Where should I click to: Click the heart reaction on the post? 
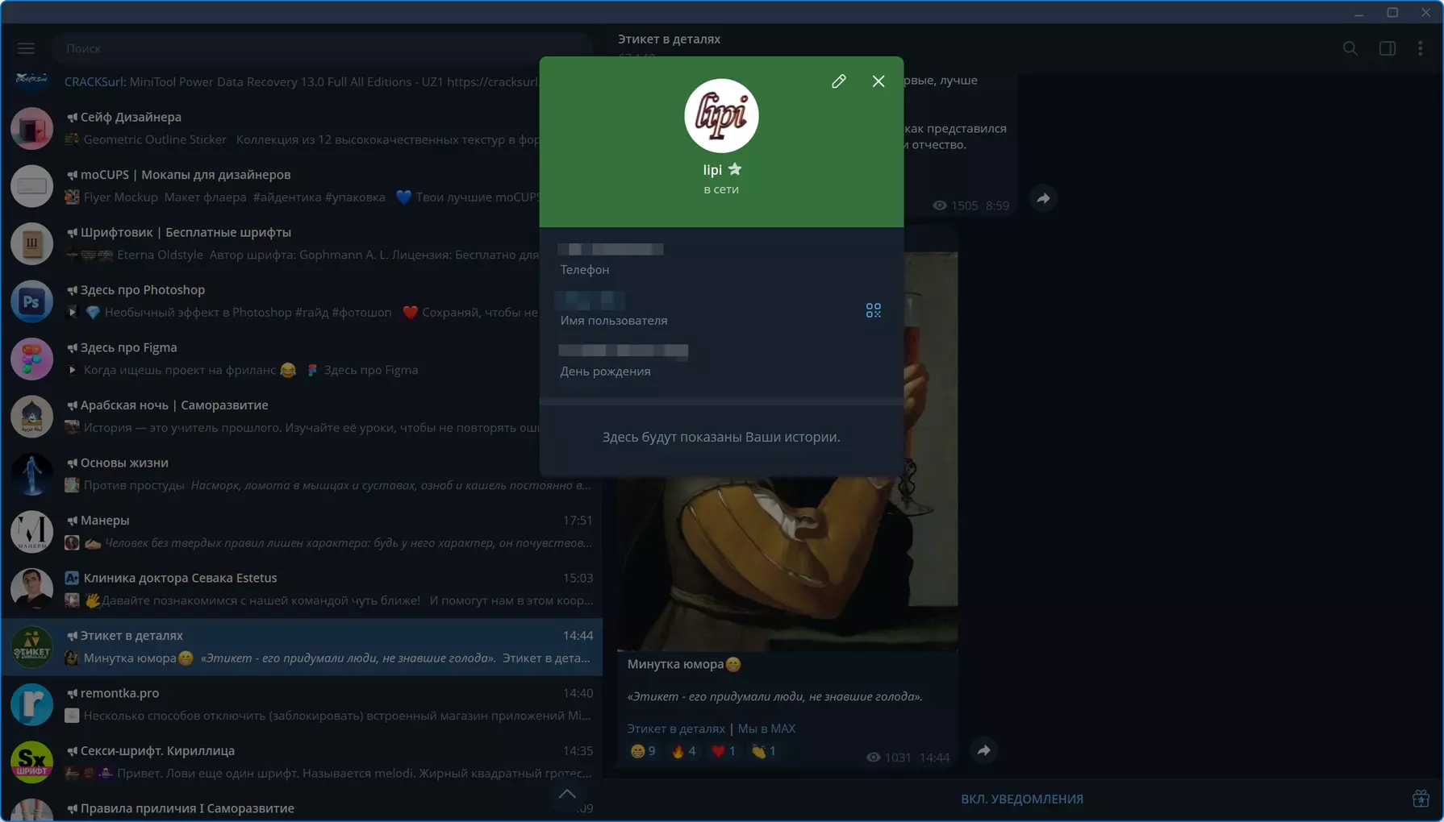[724, 751]
